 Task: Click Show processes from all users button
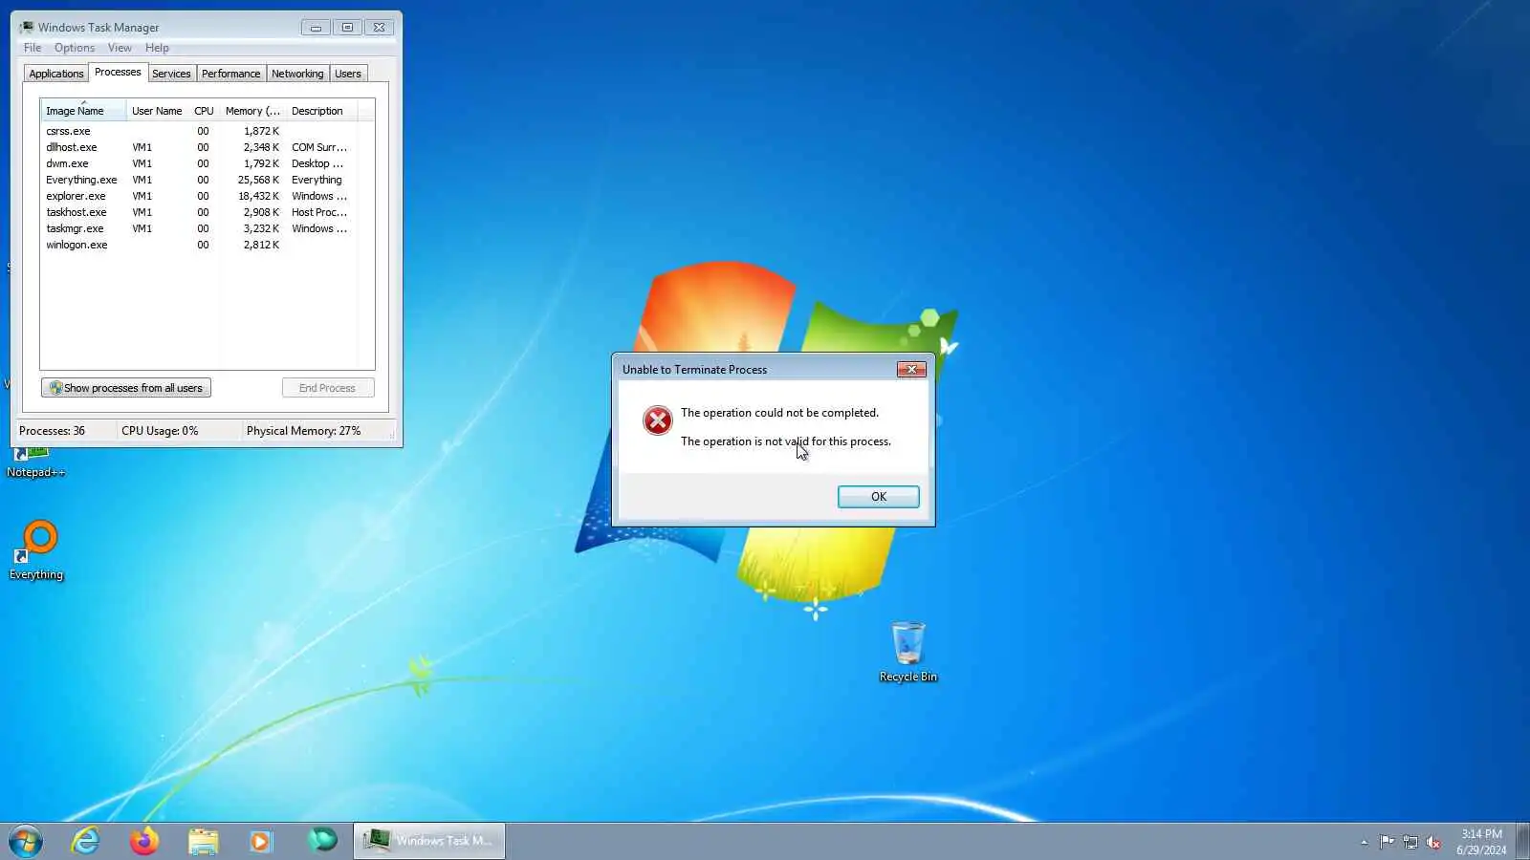(126, 388)
